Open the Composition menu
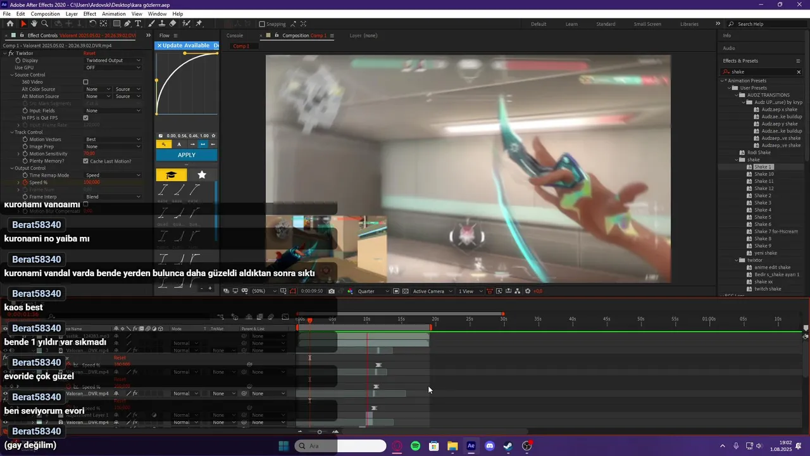The height and width of the screenshot is (456, 810). click(x=46, y=14)
